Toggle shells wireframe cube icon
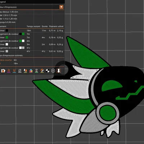 (x=53, y=71)
